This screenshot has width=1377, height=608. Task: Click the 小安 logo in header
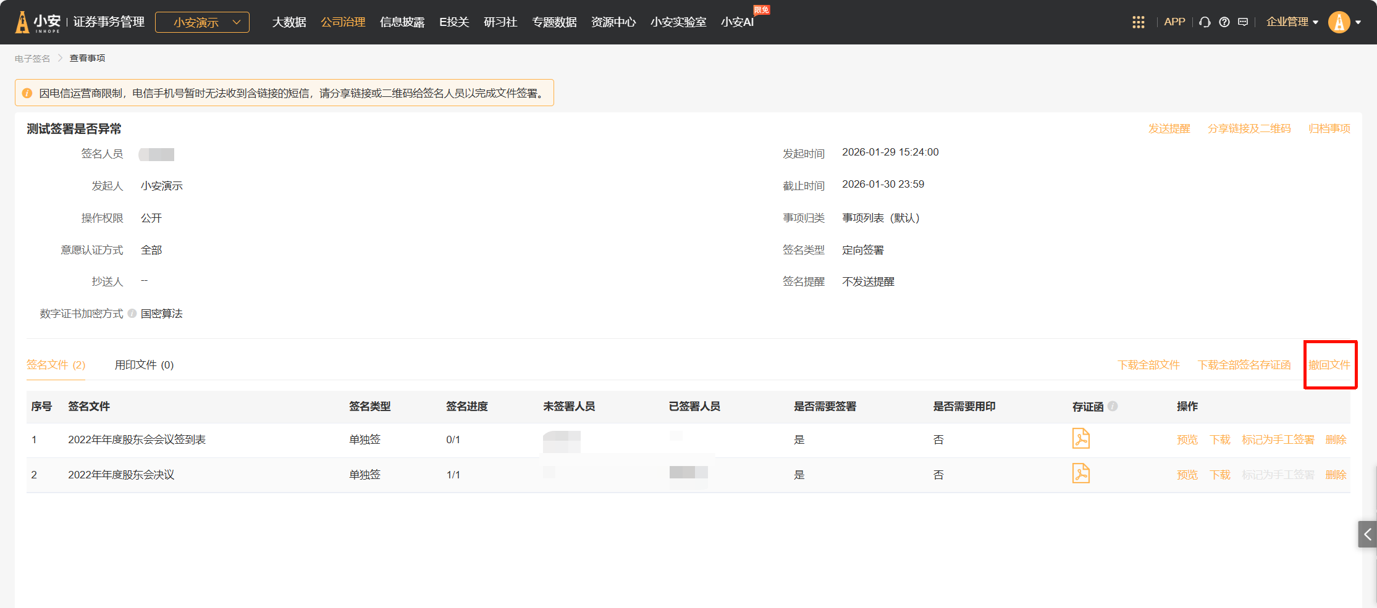coord(38,22)
